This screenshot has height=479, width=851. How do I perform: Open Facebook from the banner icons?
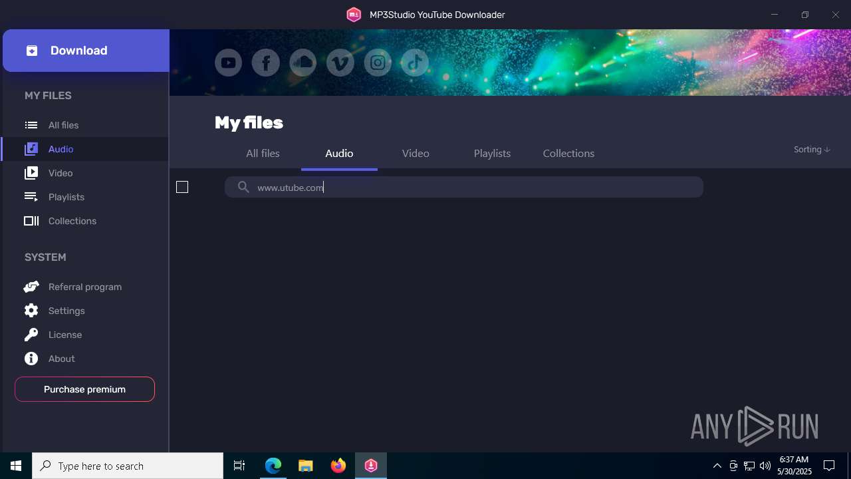(x=266, y=63)
